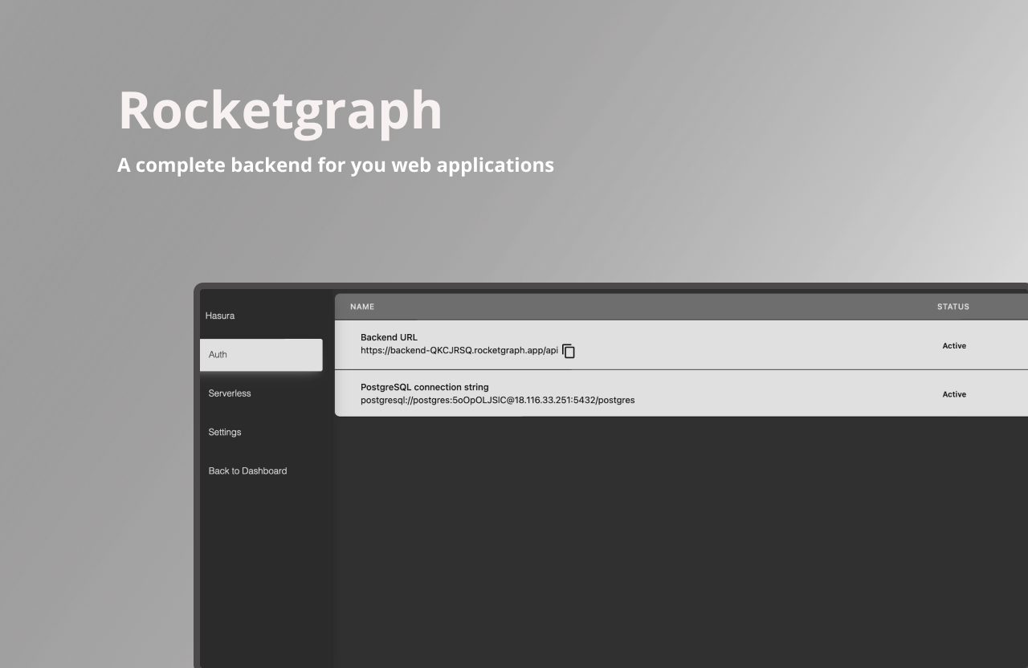Open the Hasura sidebar item
This screenshot has height=668, width=1028.
[x=219, y=316]
